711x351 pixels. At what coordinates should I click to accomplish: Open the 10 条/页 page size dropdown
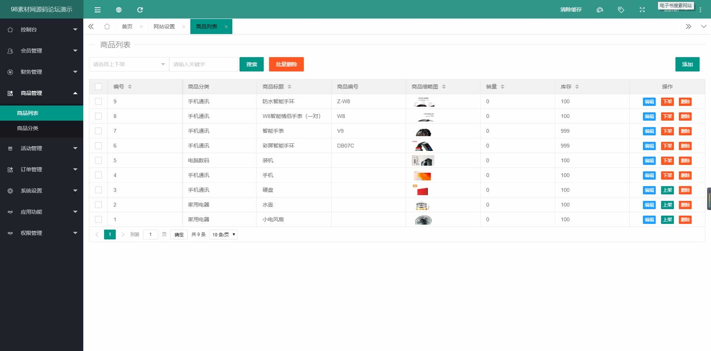pos(223,235)
